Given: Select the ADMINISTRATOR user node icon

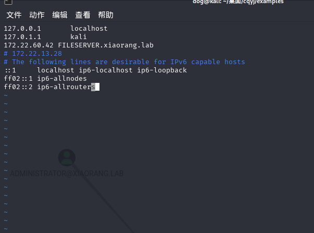Looking at the screenshot, I should [67, 157].
